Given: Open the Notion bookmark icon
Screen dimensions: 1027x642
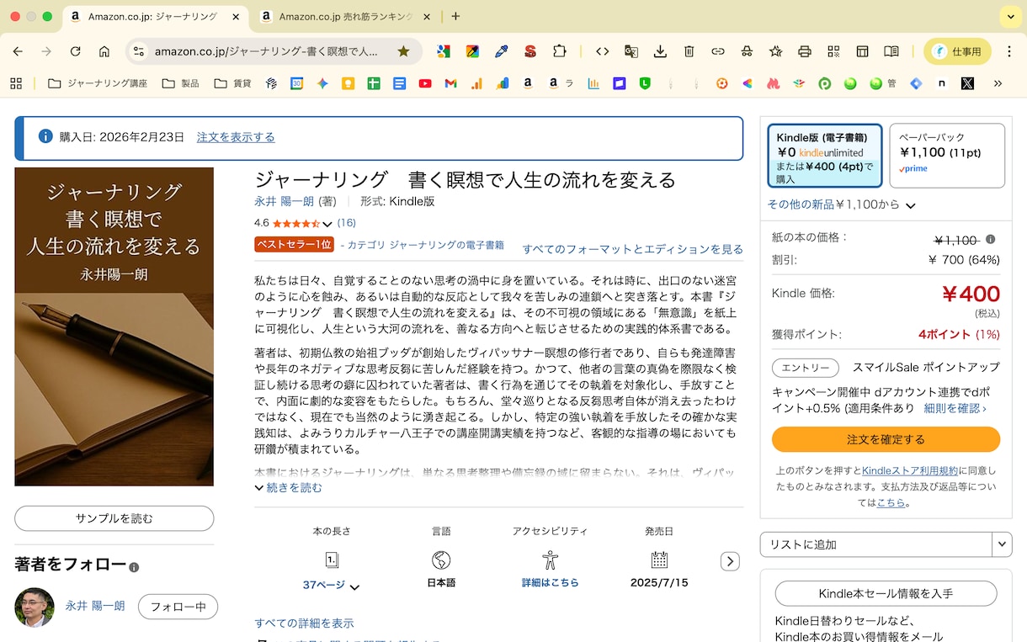Looking at the screenshot, I should tap(942, 83).
